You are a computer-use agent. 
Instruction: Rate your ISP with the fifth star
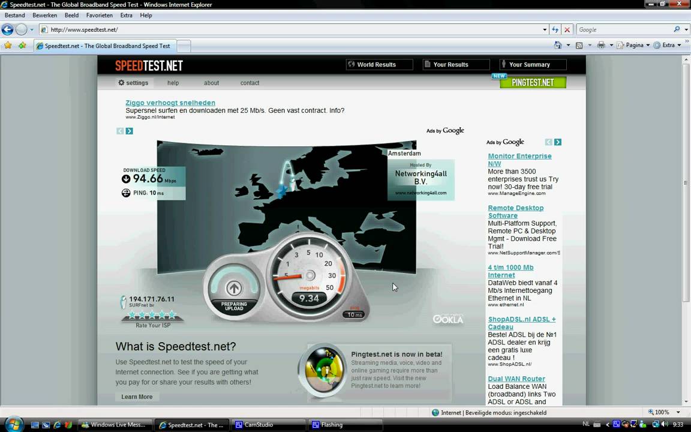click(172, 315)
